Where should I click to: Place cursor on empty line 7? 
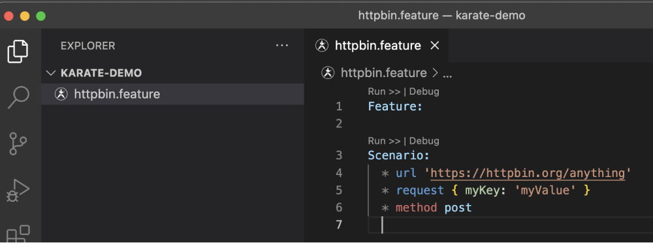pyautogui.click(x=510, y=225)
